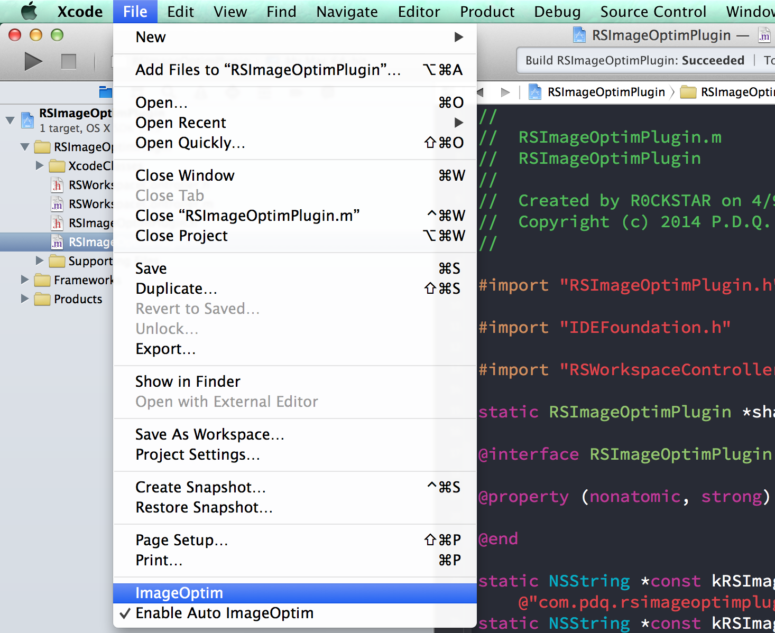Open the Edit menu
775x633 pixels.
180,12
